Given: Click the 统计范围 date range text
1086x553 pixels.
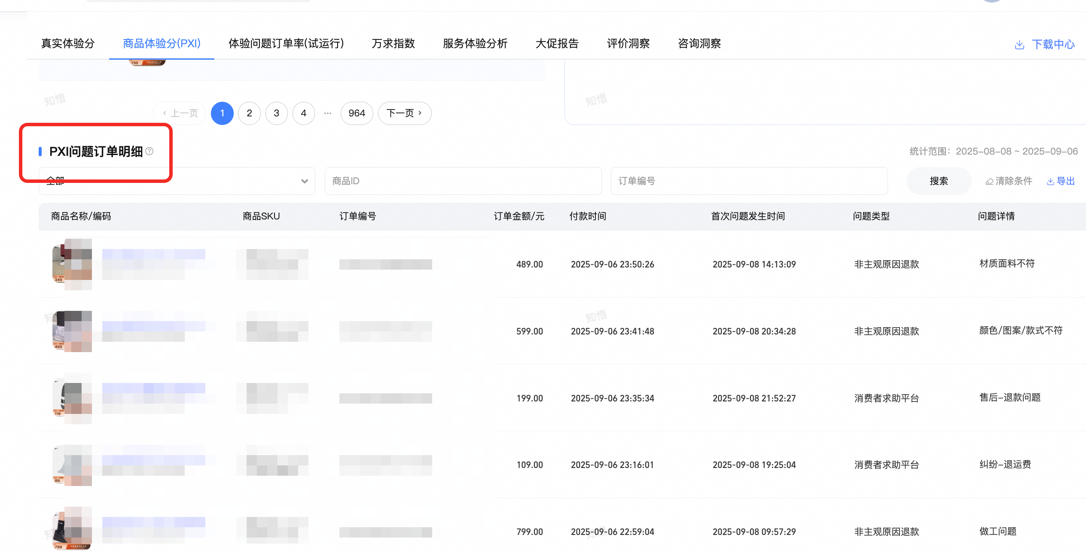Looking at the screenshot, I should point(994,151).
